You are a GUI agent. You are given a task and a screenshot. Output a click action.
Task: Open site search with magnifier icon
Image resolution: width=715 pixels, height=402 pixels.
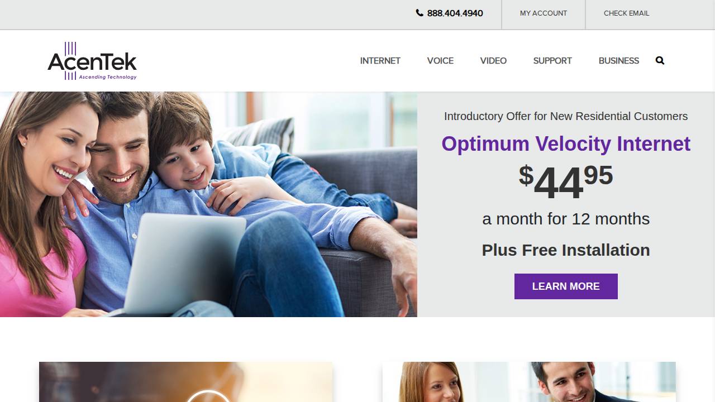coord(660,60)
